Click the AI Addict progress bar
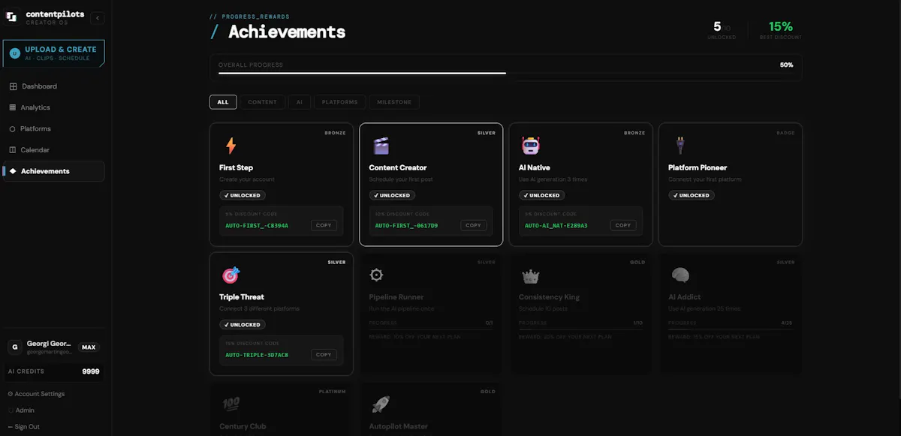The image size is (901, 436). [x=730, y=329]
